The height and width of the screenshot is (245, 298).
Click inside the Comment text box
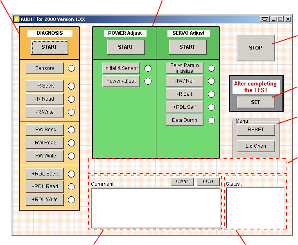[156, 208]
